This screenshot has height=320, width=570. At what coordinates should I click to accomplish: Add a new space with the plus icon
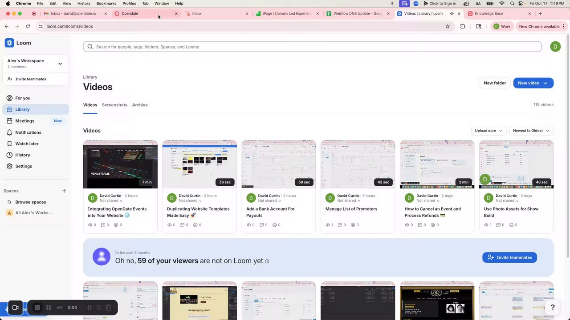tap(64, 191)
